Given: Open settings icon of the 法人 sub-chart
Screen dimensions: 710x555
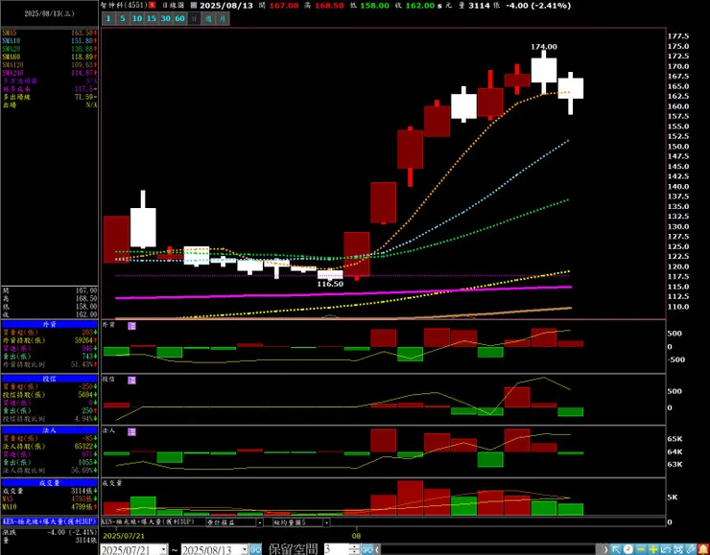Looking at the screenshot, I should [x=131, y=432].
